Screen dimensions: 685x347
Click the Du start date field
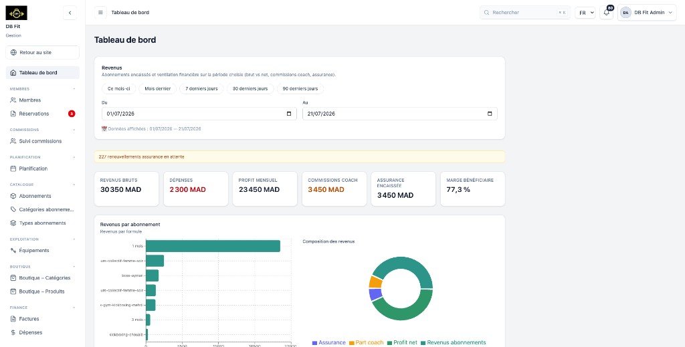coord(199,114)
